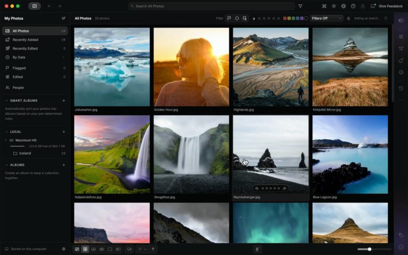Filter by purple color label
The image size is (408, 255).
302,18
